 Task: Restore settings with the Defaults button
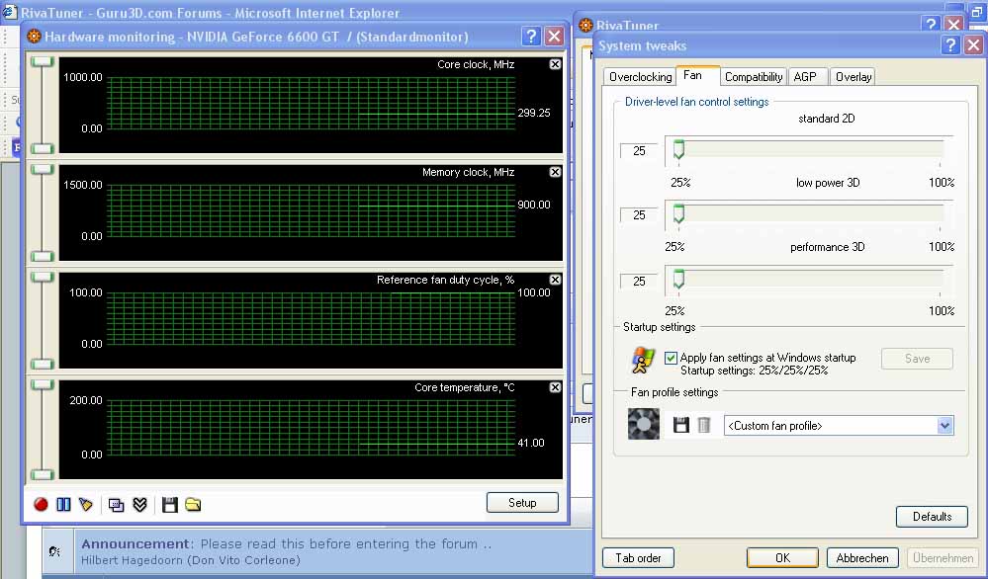pyautogui.click(x=932, y=516)
